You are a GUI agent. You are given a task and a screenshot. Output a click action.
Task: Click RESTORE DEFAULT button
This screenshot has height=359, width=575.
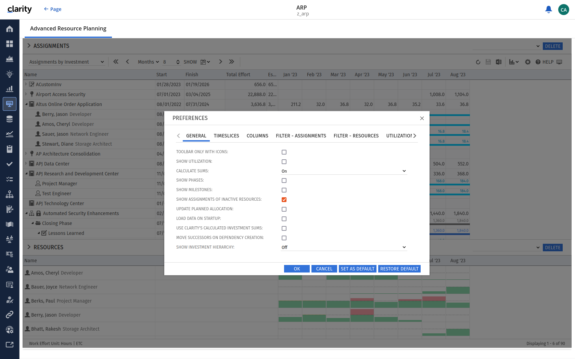pos(399,269)
